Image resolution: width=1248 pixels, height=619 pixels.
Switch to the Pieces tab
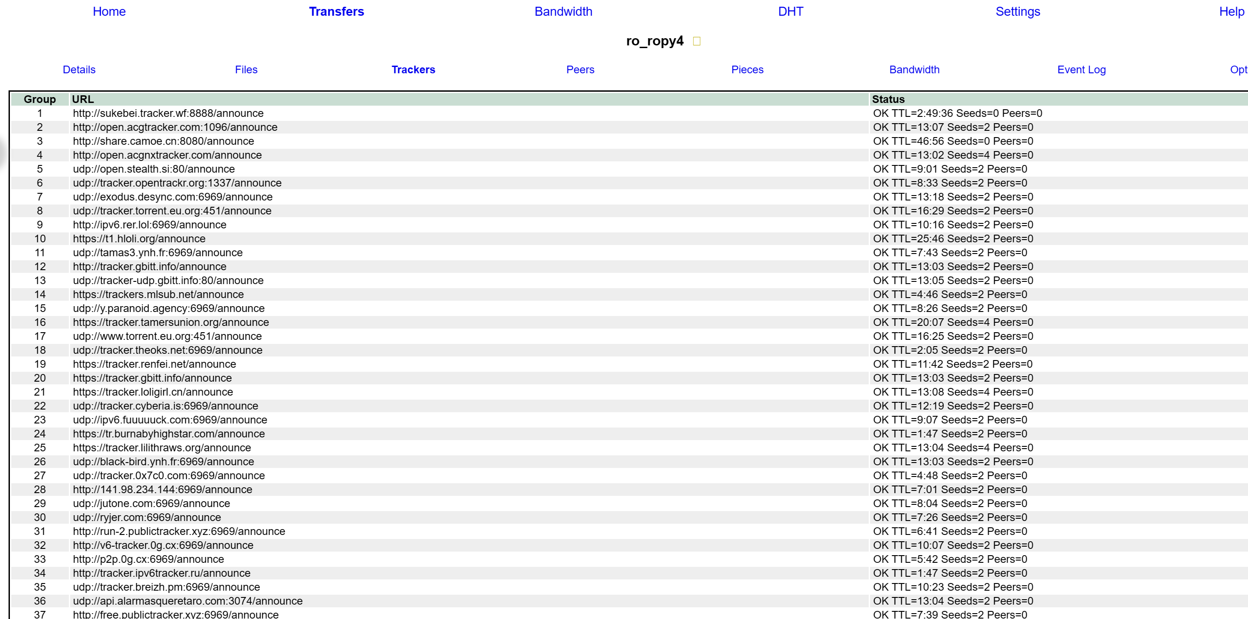[747, 70]
